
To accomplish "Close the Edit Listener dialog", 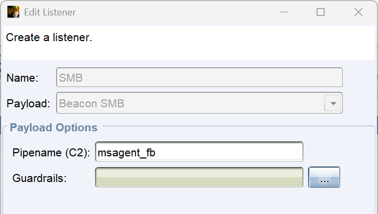I will click(359, 12).
